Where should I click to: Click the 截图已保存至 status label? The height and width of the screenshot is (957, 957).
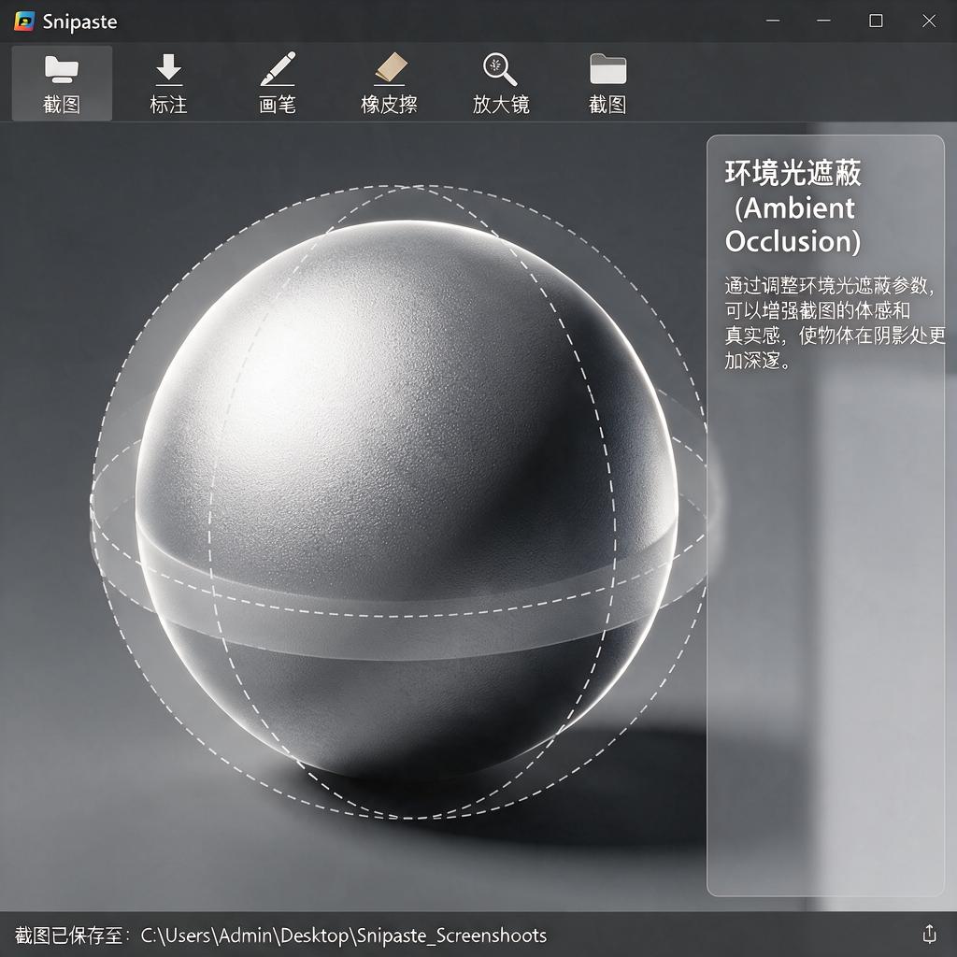(x=71, y=935)
